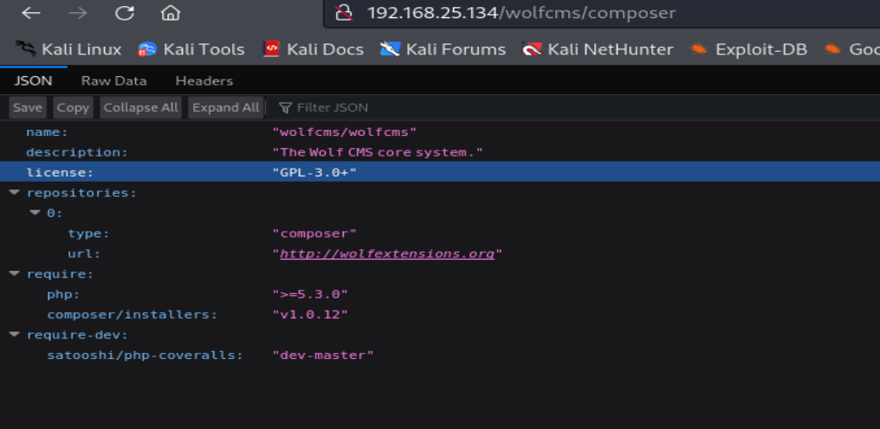
Task: Select the type key under repositories
Action: click(x=88, y=234)
